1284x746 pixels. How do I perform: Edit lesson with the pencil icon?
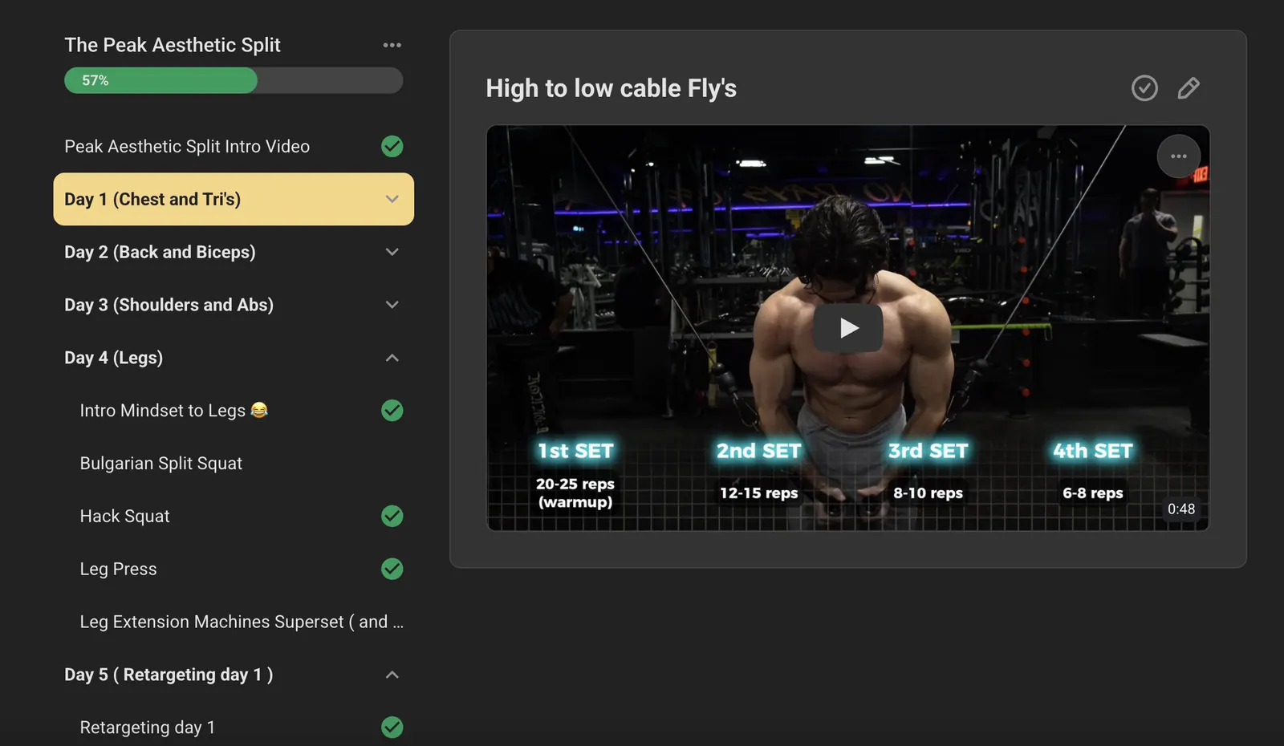point(1189,88)
